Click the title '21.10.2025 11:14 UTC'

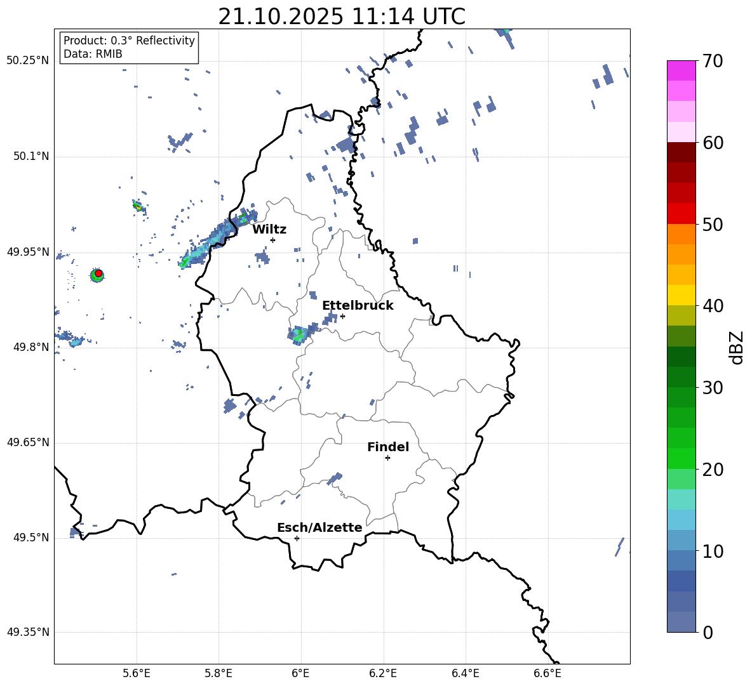(x=342, y=16)
